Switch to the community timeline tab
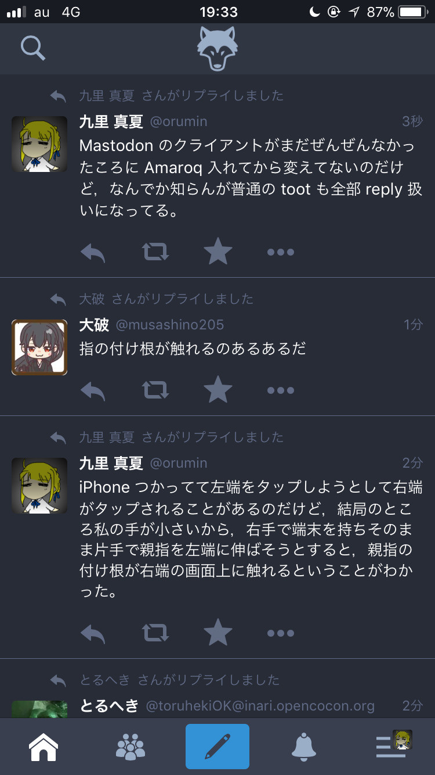The image size is (435, 775). coord(130,747)
